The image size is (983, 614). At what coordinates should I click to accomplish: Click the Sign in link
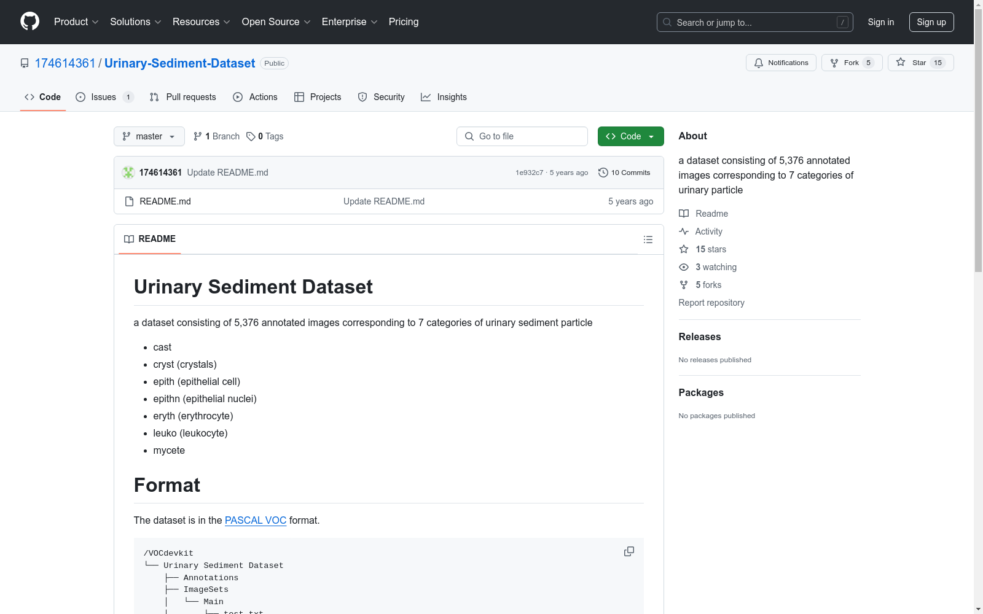(881, 22)
